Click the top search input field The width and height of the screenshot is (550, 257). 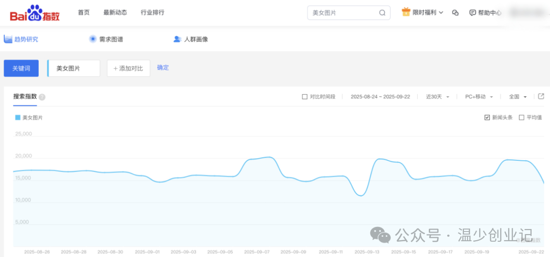(x=342, y=13)
